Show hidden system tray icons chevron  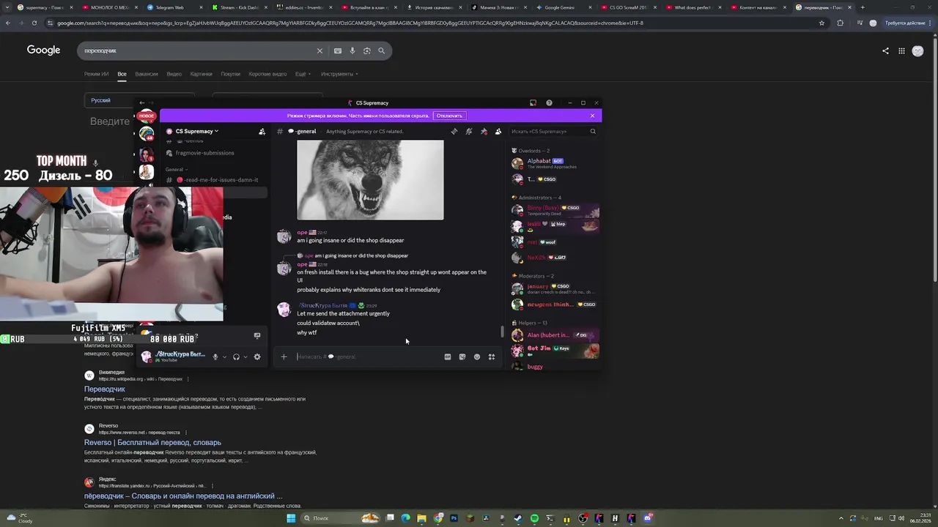[840, 518]
